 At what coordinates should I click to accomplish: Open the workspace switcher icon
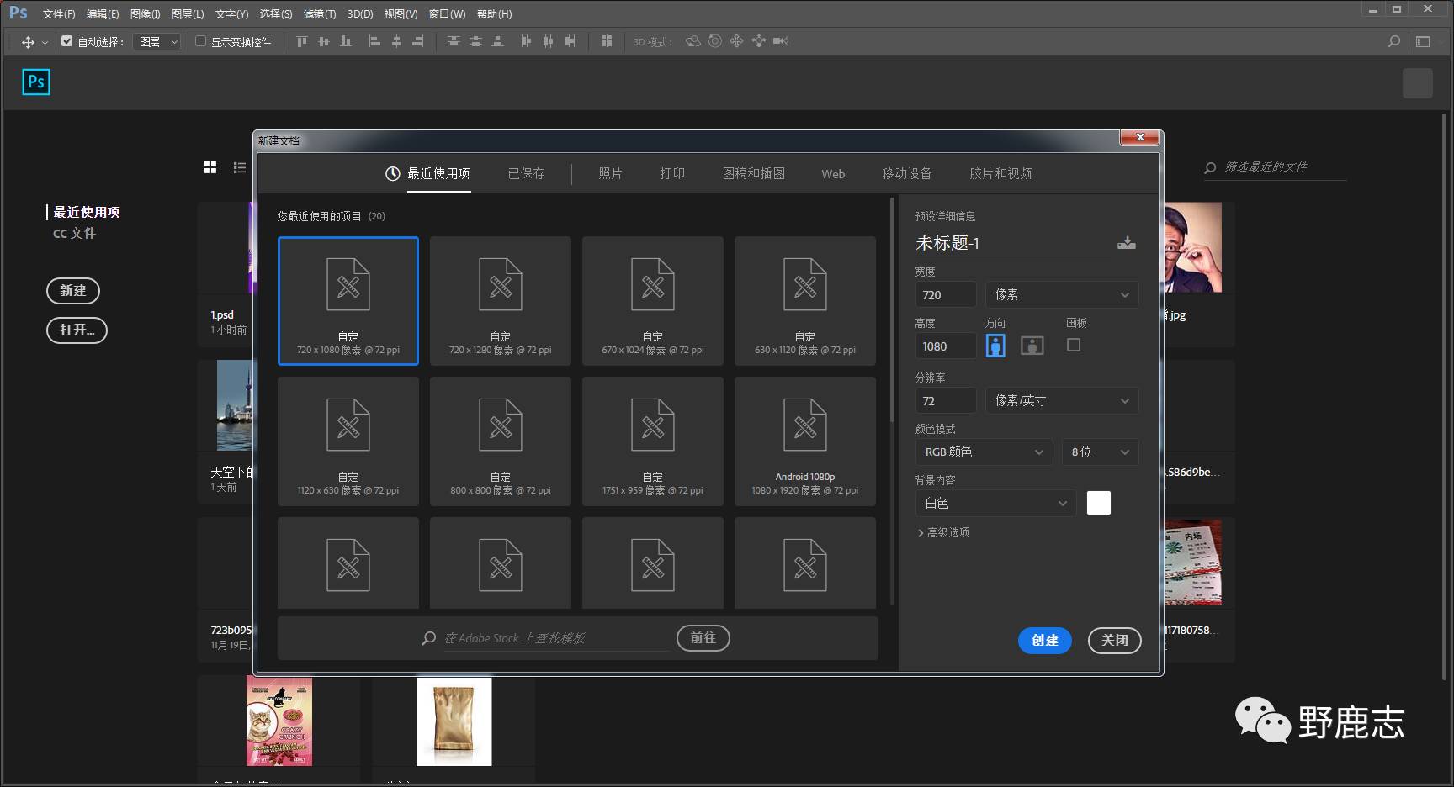pyautogui.click(x=1423, y=41)
